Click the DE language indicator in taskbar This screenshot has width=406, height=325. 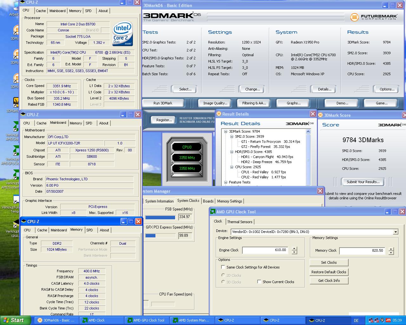(x=356, y=321)
